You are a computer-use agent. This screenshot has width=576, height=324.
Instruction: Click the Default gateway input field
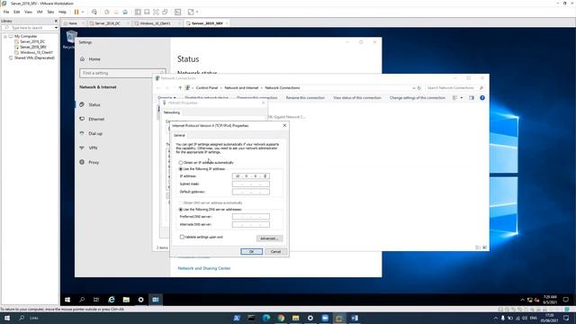[251, 192]
